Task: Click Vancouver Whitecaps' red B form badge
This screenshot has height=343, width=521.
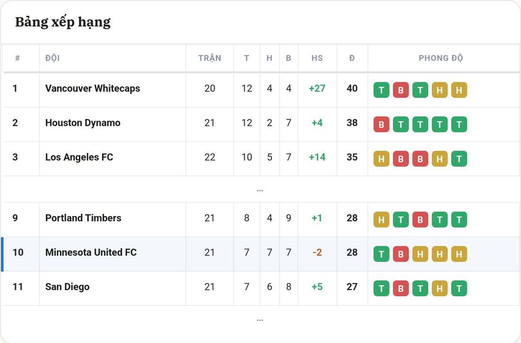Action: pos(401,90)
